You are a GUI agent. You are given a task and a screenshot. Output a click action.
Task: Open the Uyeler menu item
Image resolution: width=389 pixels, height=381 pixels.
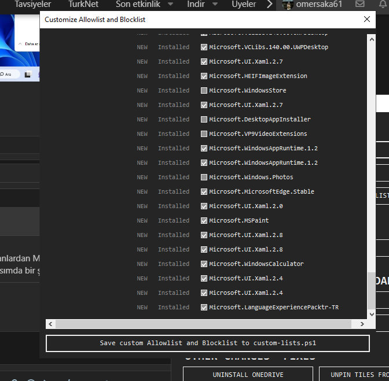click(244, 4)
